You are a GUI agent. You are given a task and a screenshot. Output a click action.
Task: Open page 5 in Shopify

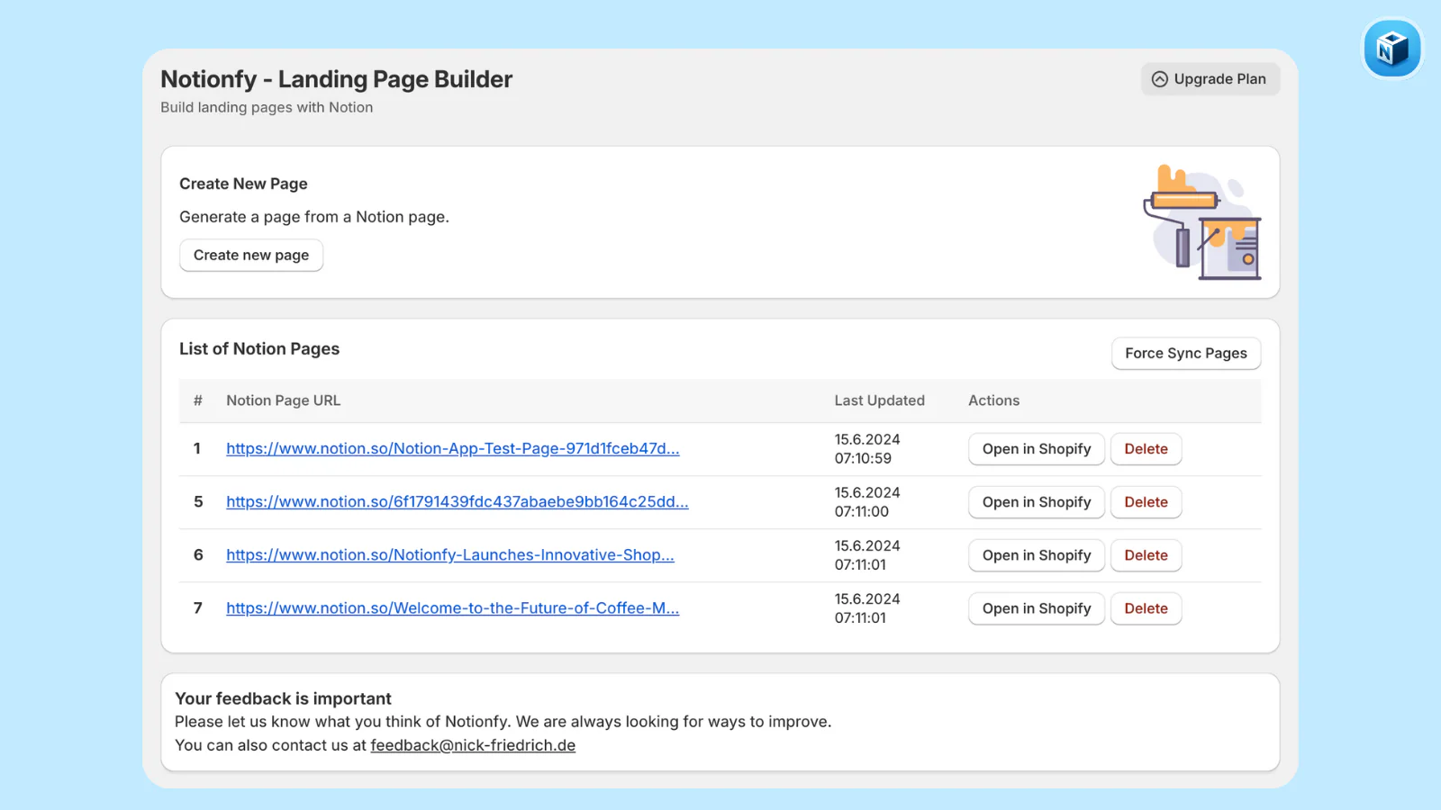1036,501
